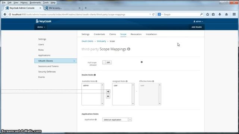The image size is (239, 134).
Task: Open the Tools menu
Action: pos(46,3)
